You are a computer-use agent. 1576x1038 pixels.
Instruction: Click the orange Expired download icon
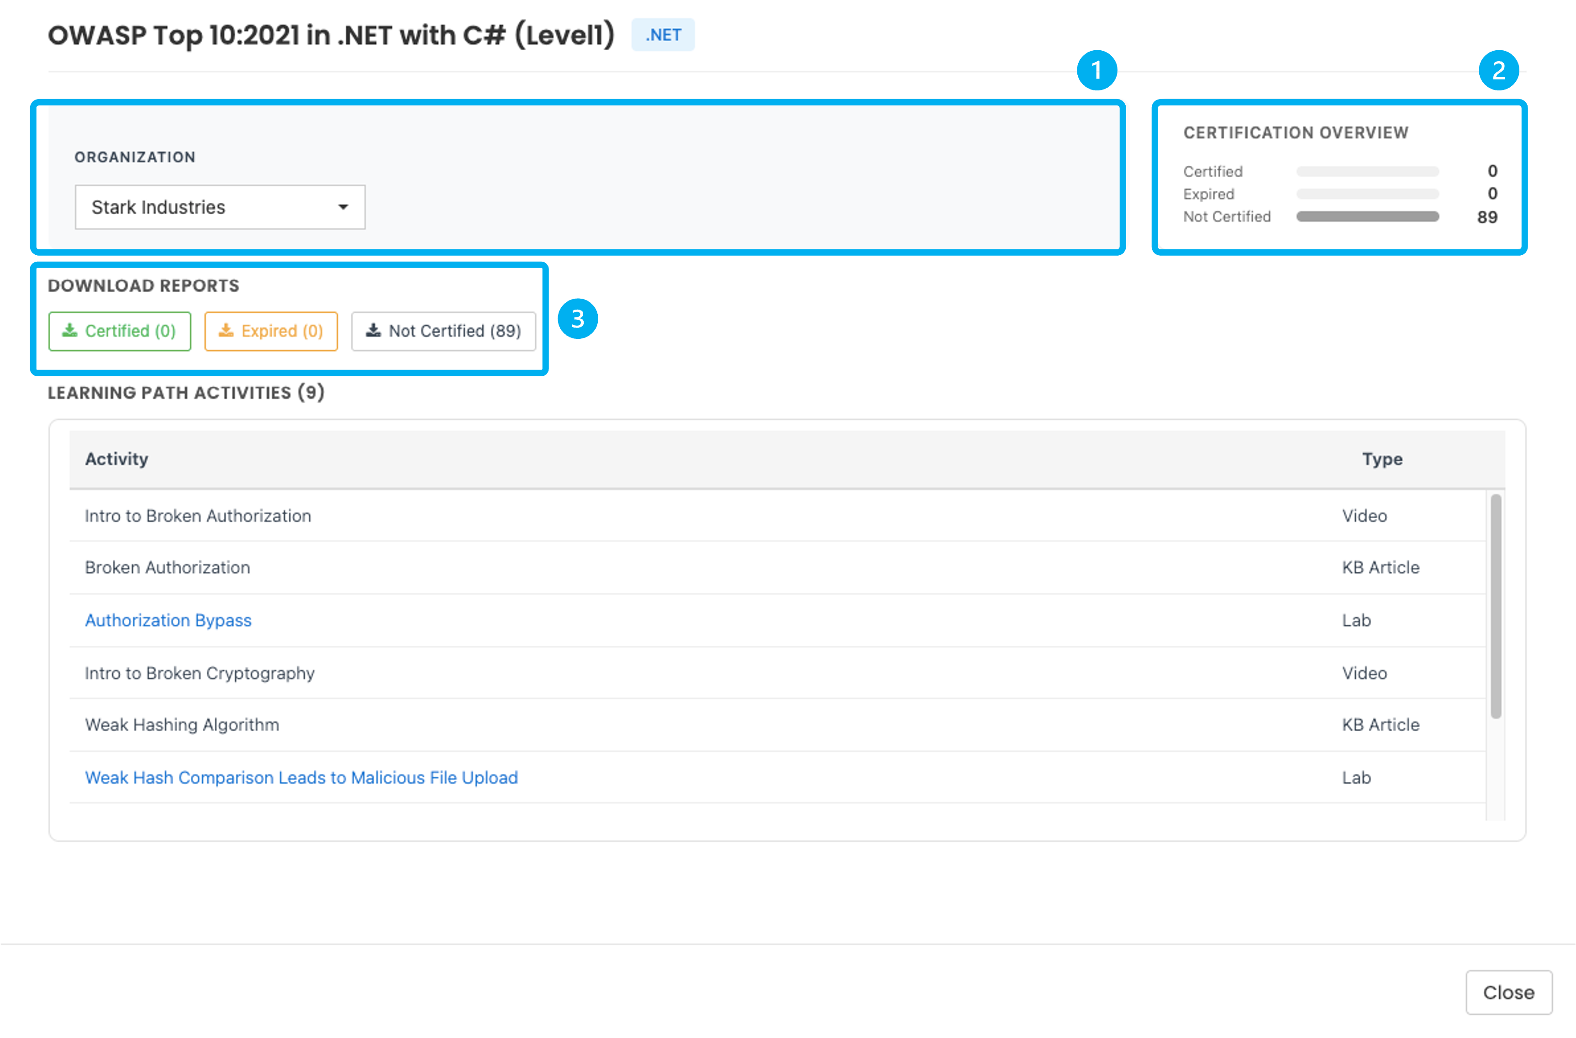226,330
